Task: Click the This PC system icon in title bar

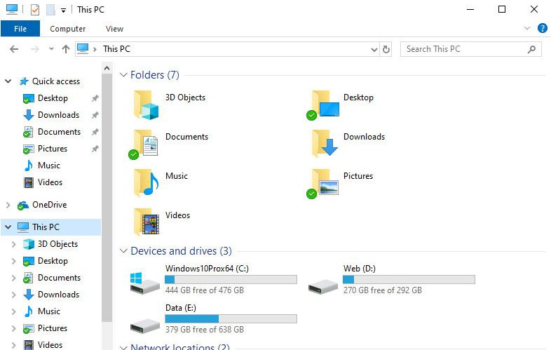Action: click(12, 10)
